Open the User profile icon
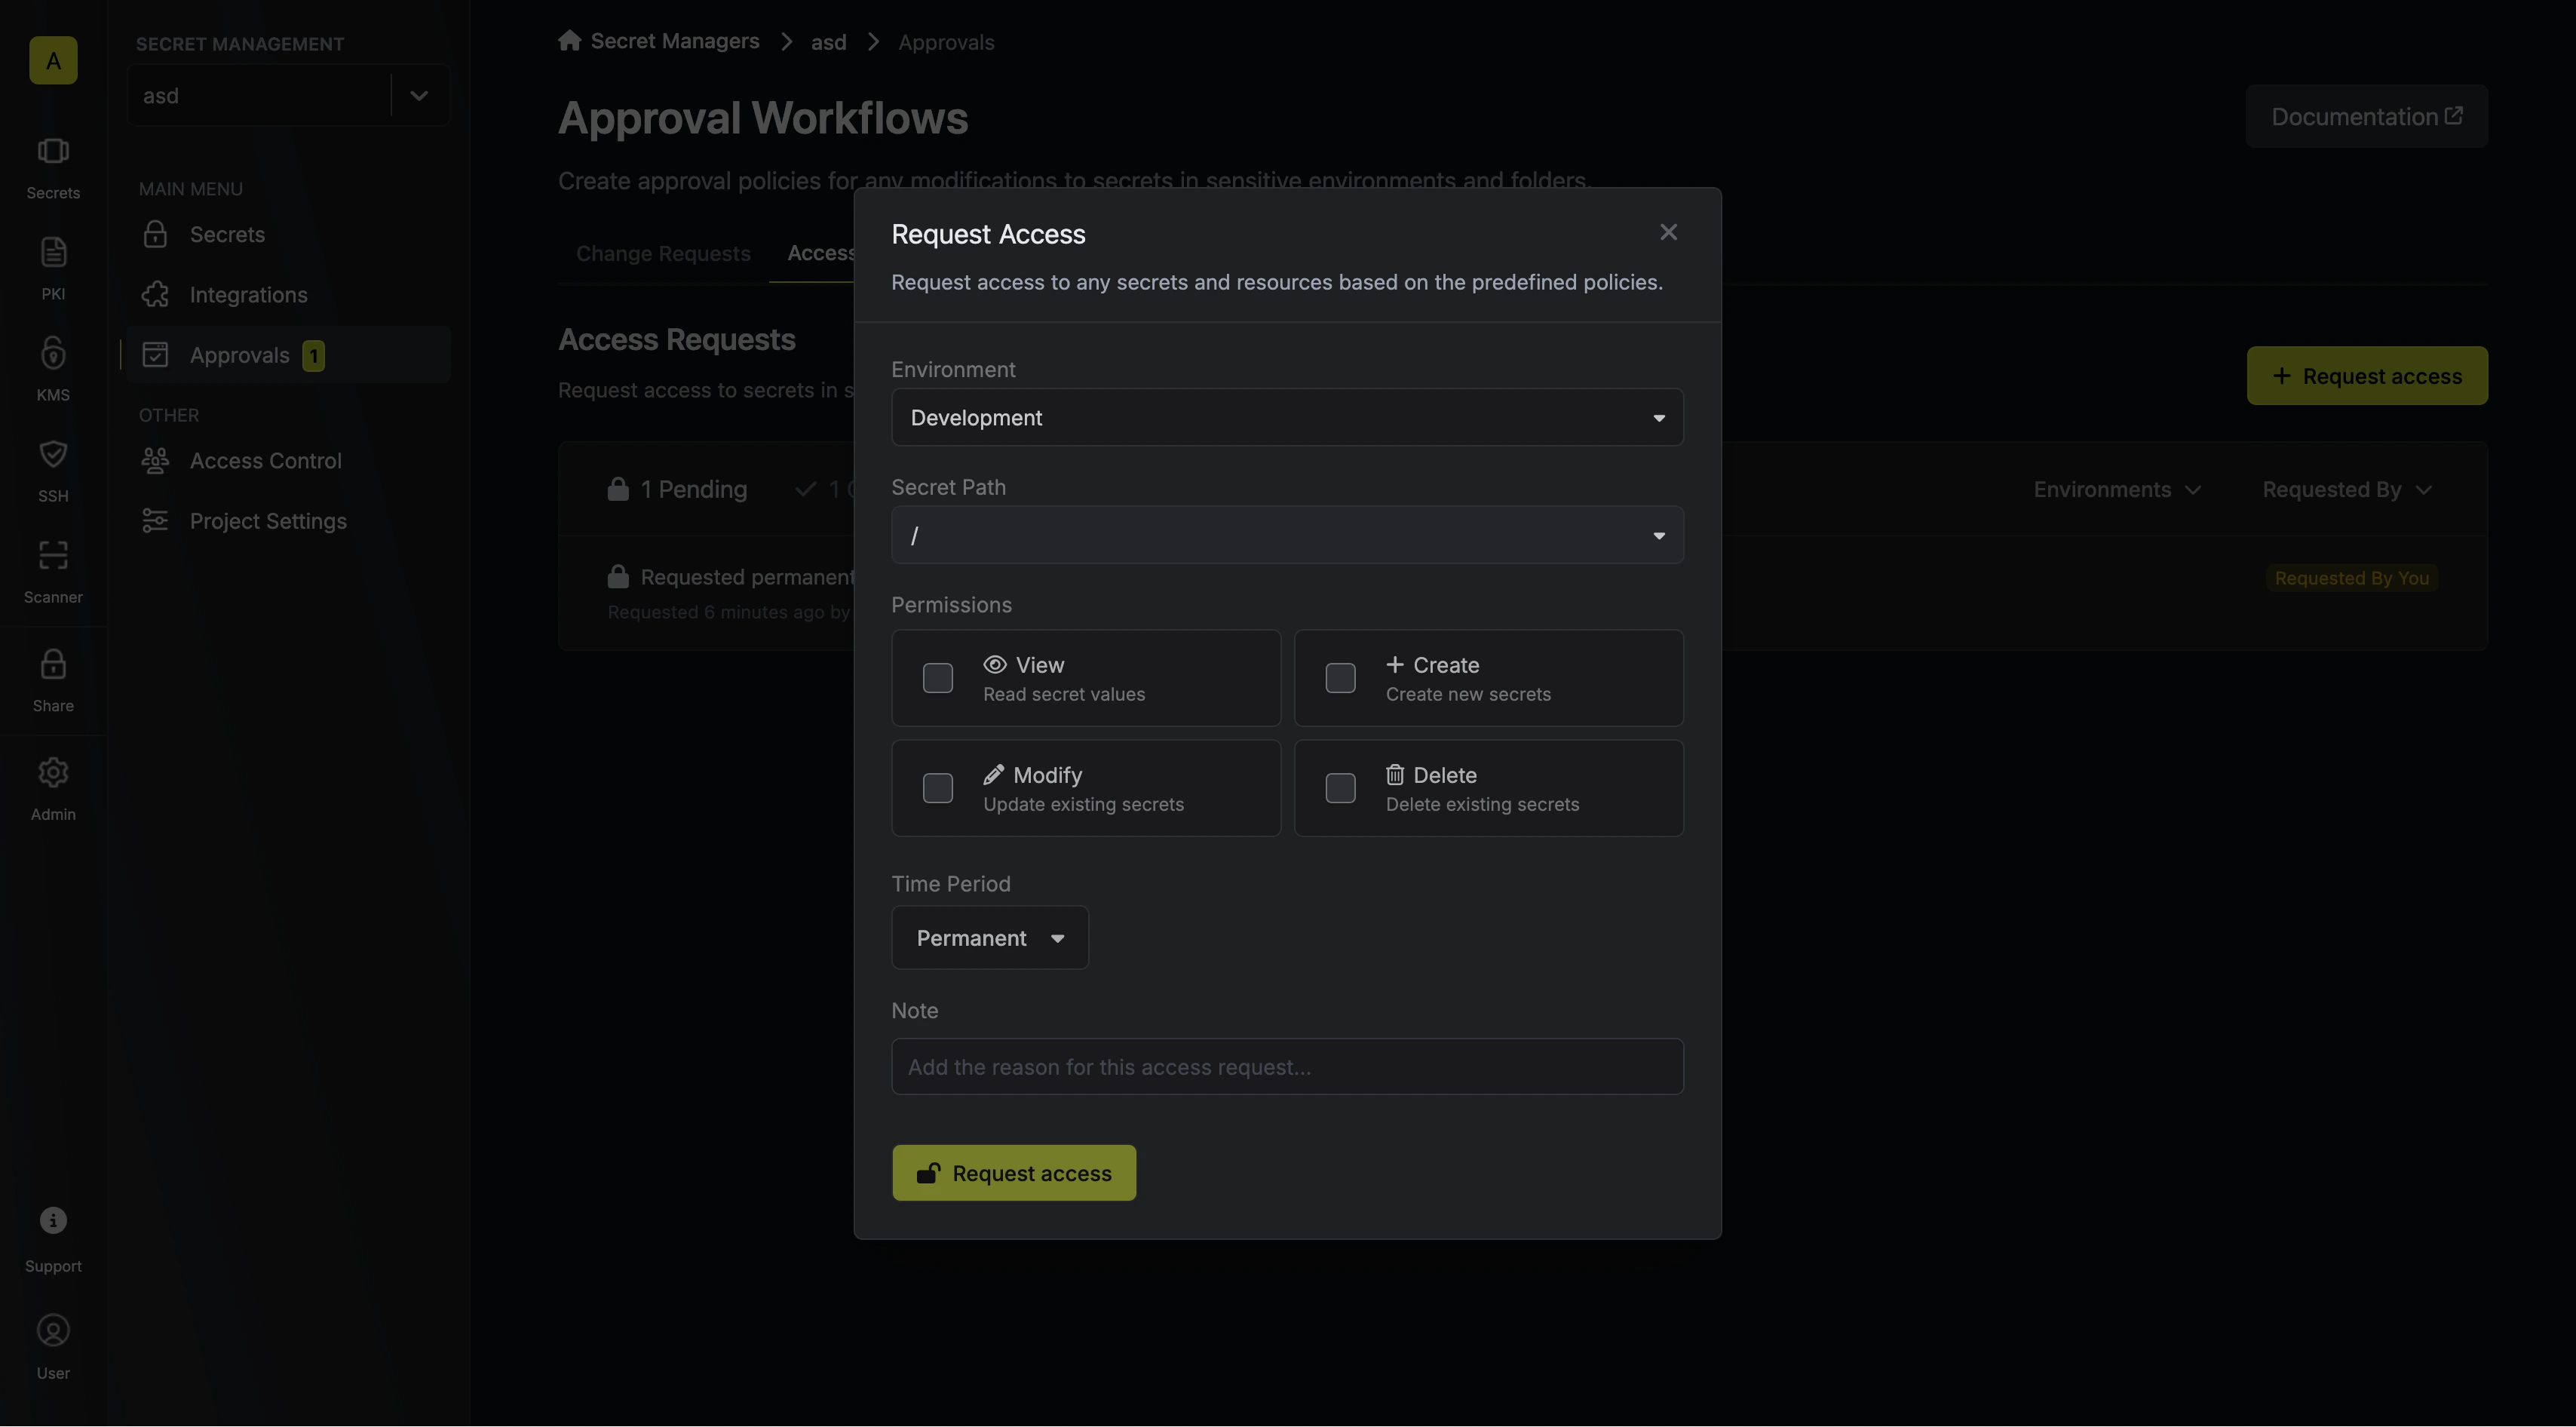Screen dimensions: 2576x1427 (x=53, y=1331)
